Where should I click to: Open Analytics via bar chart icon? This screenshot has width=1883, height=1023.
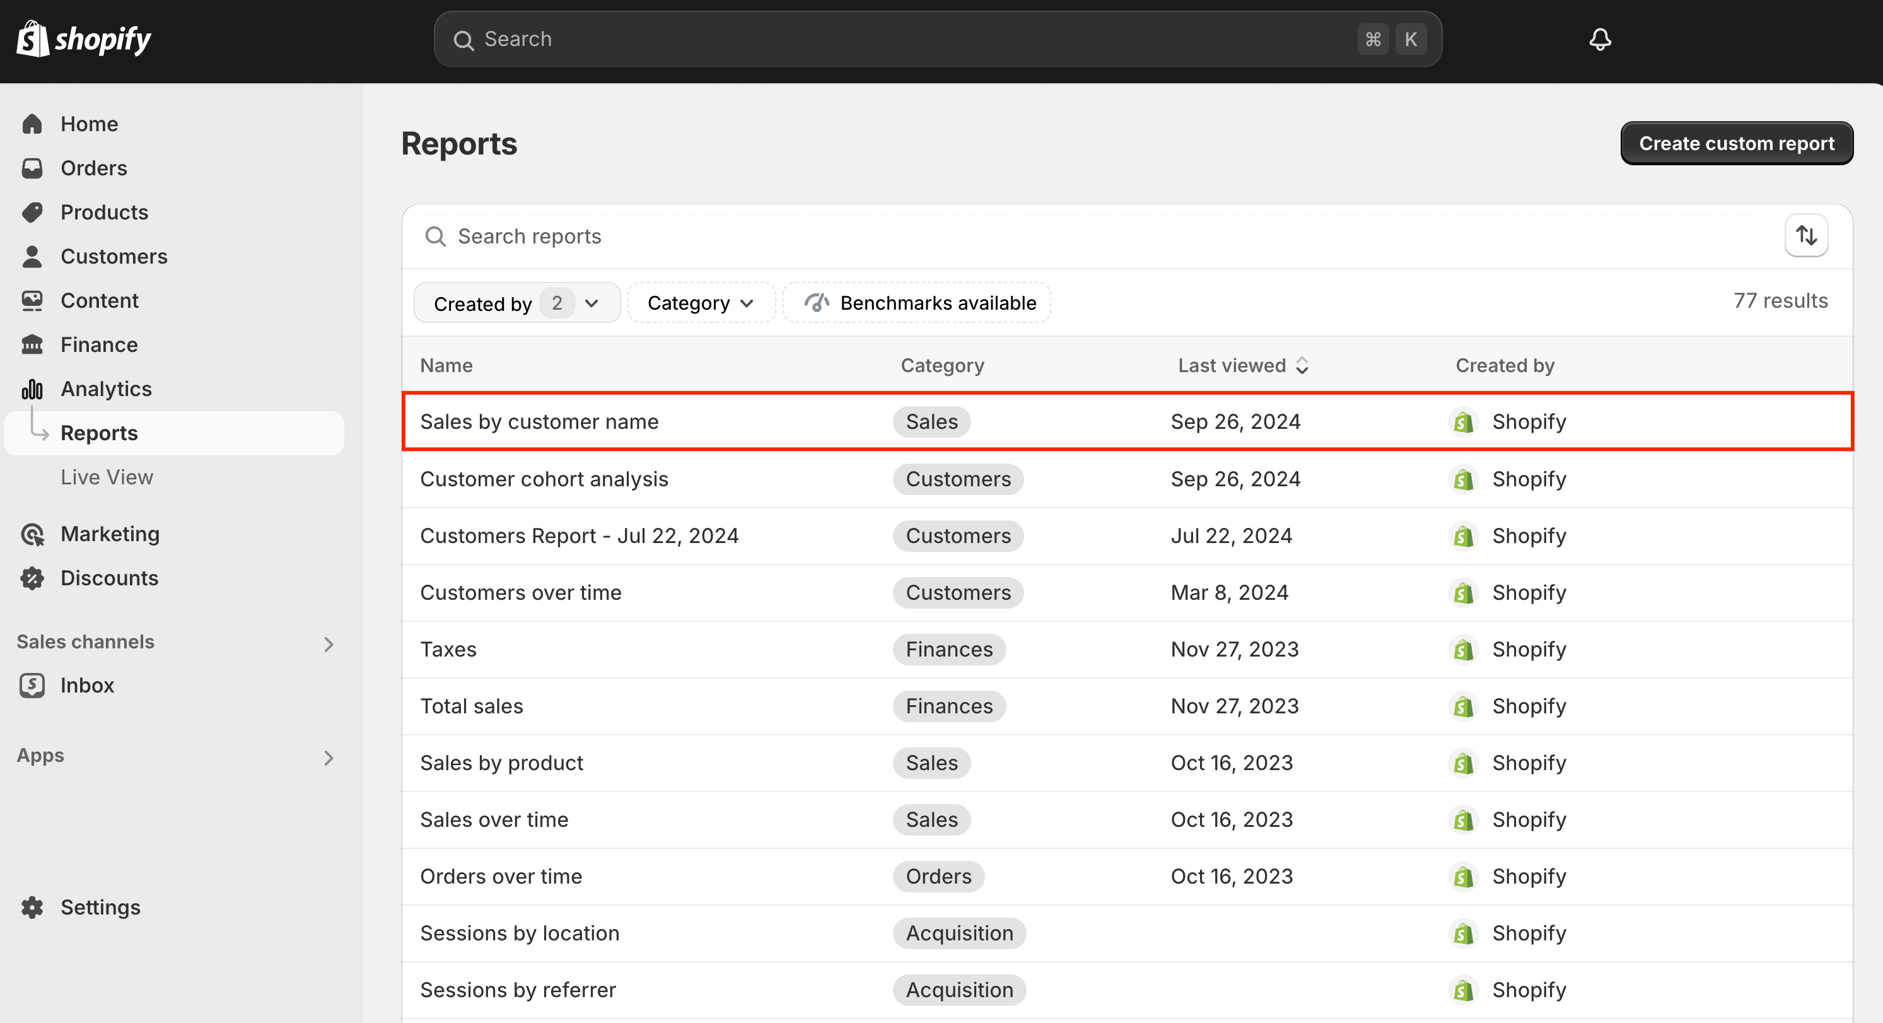pyautogui.click(x=32, y=389)
